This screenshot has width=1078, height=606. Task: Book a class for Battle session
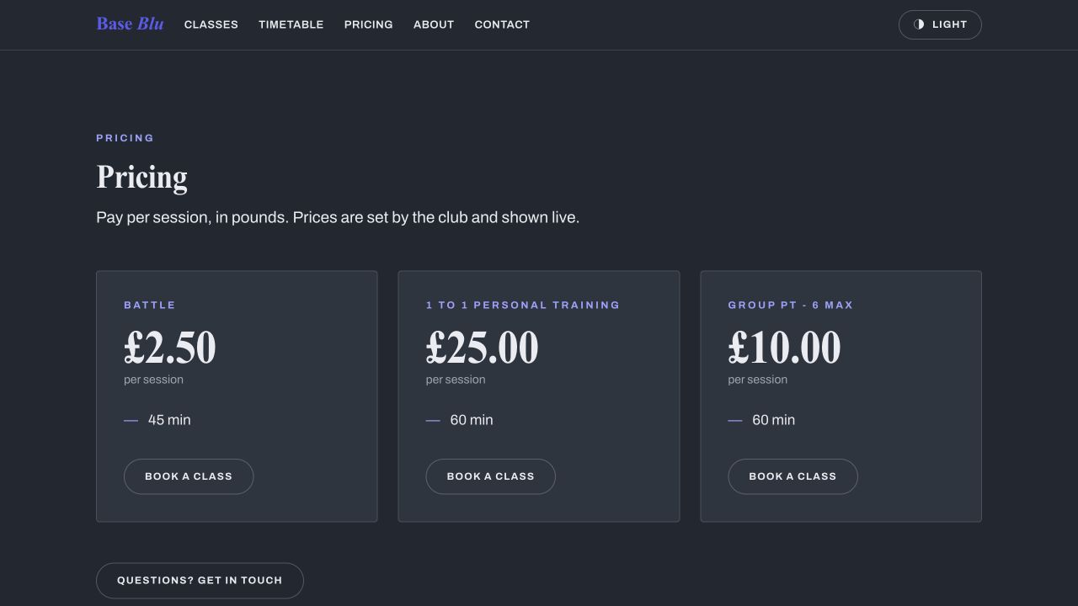(x=189, y=476)
